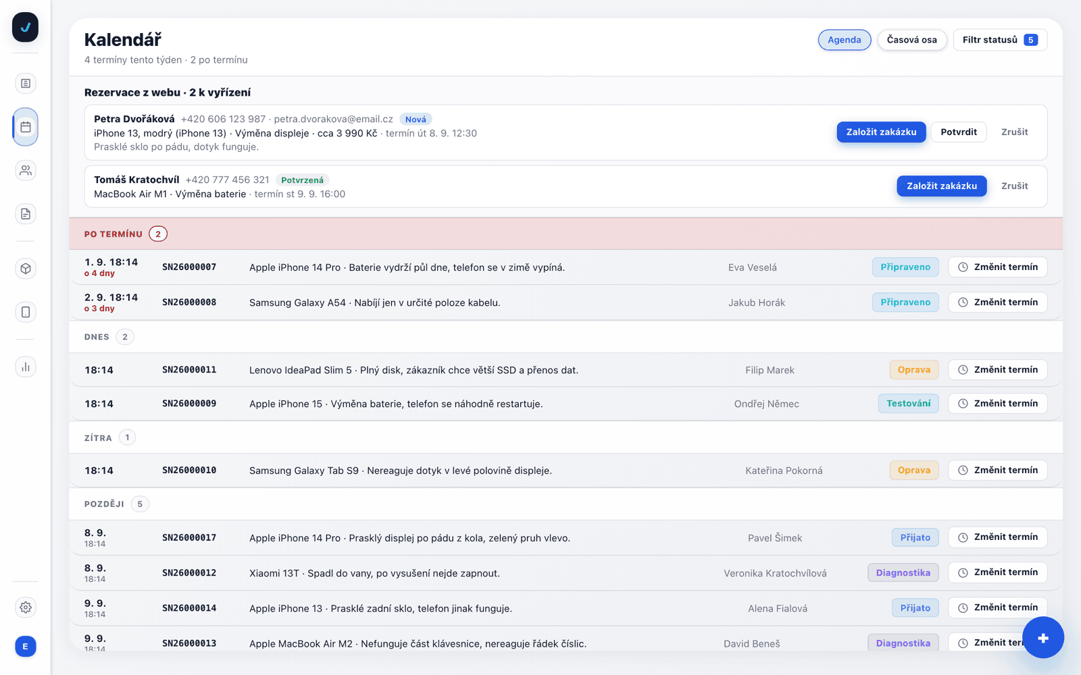Select the calendar sidebar icon
This screenshot has width=1081, height=675.
point(26,127)
